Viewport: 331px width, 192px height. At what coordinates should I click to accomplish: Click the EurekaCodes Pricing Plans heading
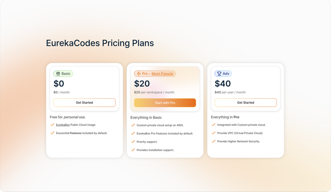click(x=100, y=43)
